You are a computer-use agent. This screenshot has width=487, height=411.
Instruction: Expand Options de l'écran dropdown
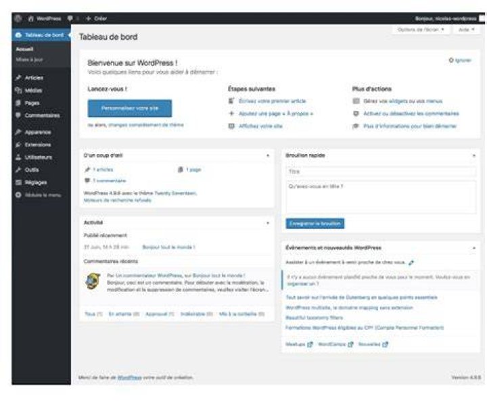point(421,30)
